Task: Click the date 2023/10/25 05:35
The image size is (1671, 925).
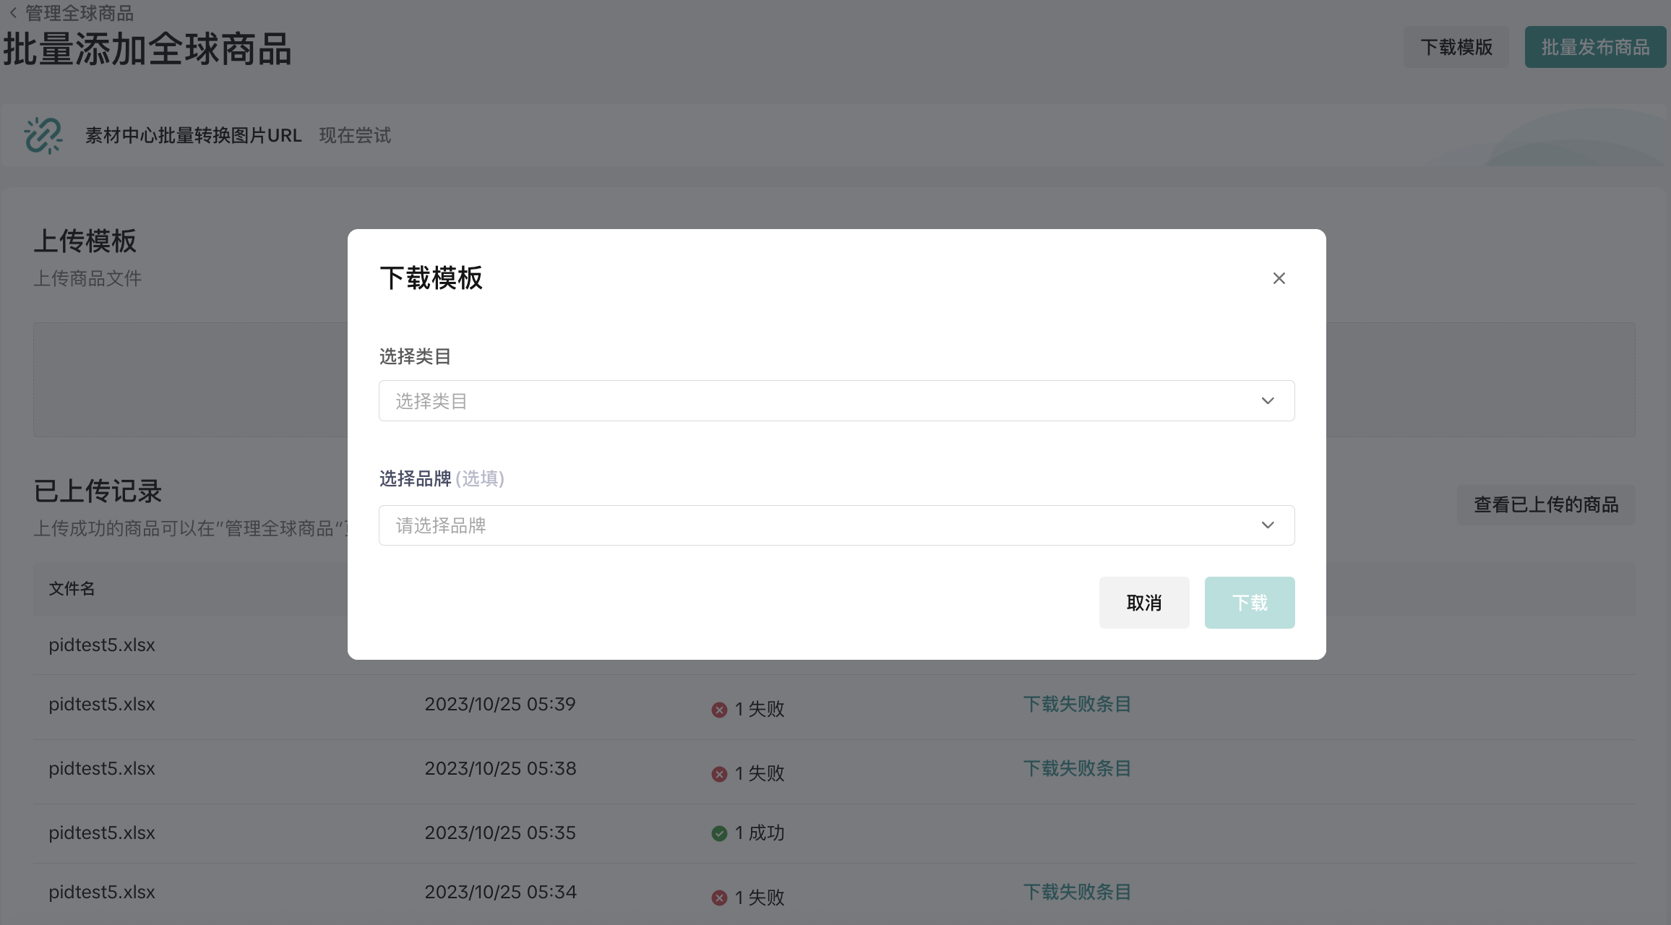Action: pyautogui.click(x=500, y=832)
